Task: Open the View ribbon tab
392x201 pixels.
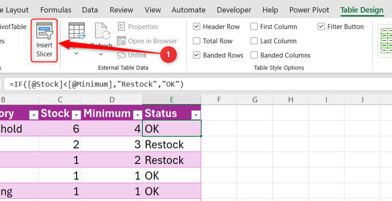Action: [x=153, y=10]
